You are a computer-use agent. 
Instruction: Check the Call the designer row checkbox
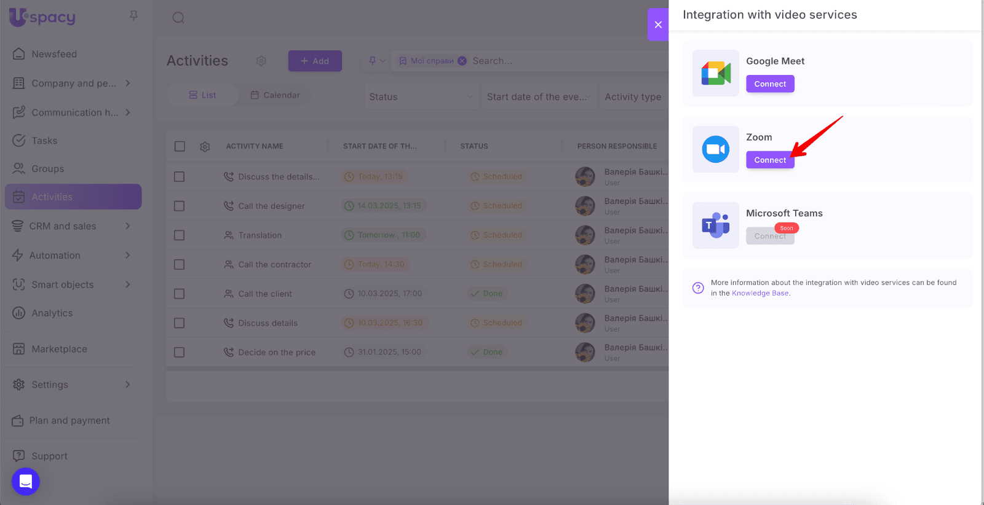(180, 206)
